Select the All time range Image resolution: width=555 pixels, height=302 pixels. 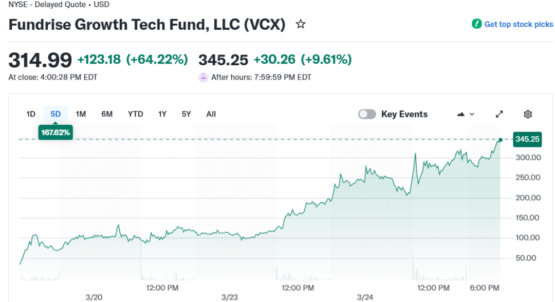click(x=211, y=114)
